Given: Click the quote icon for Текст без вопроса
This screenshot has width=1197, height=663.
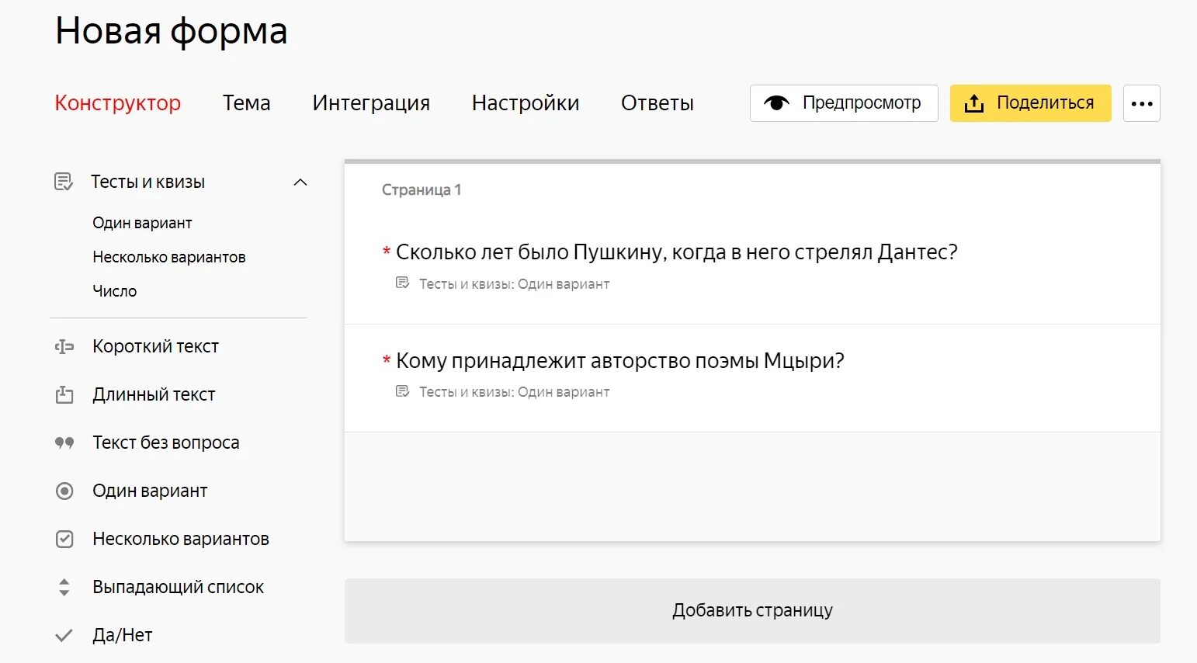Looking at the screenshot, I should pyautogui.click(x=64, y=443).
